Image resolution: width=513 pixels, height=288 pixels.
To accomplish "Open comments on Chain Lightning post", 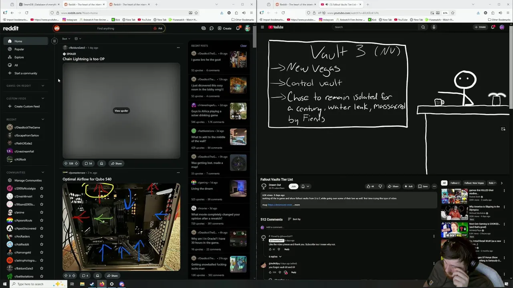I will coord(88,163).
